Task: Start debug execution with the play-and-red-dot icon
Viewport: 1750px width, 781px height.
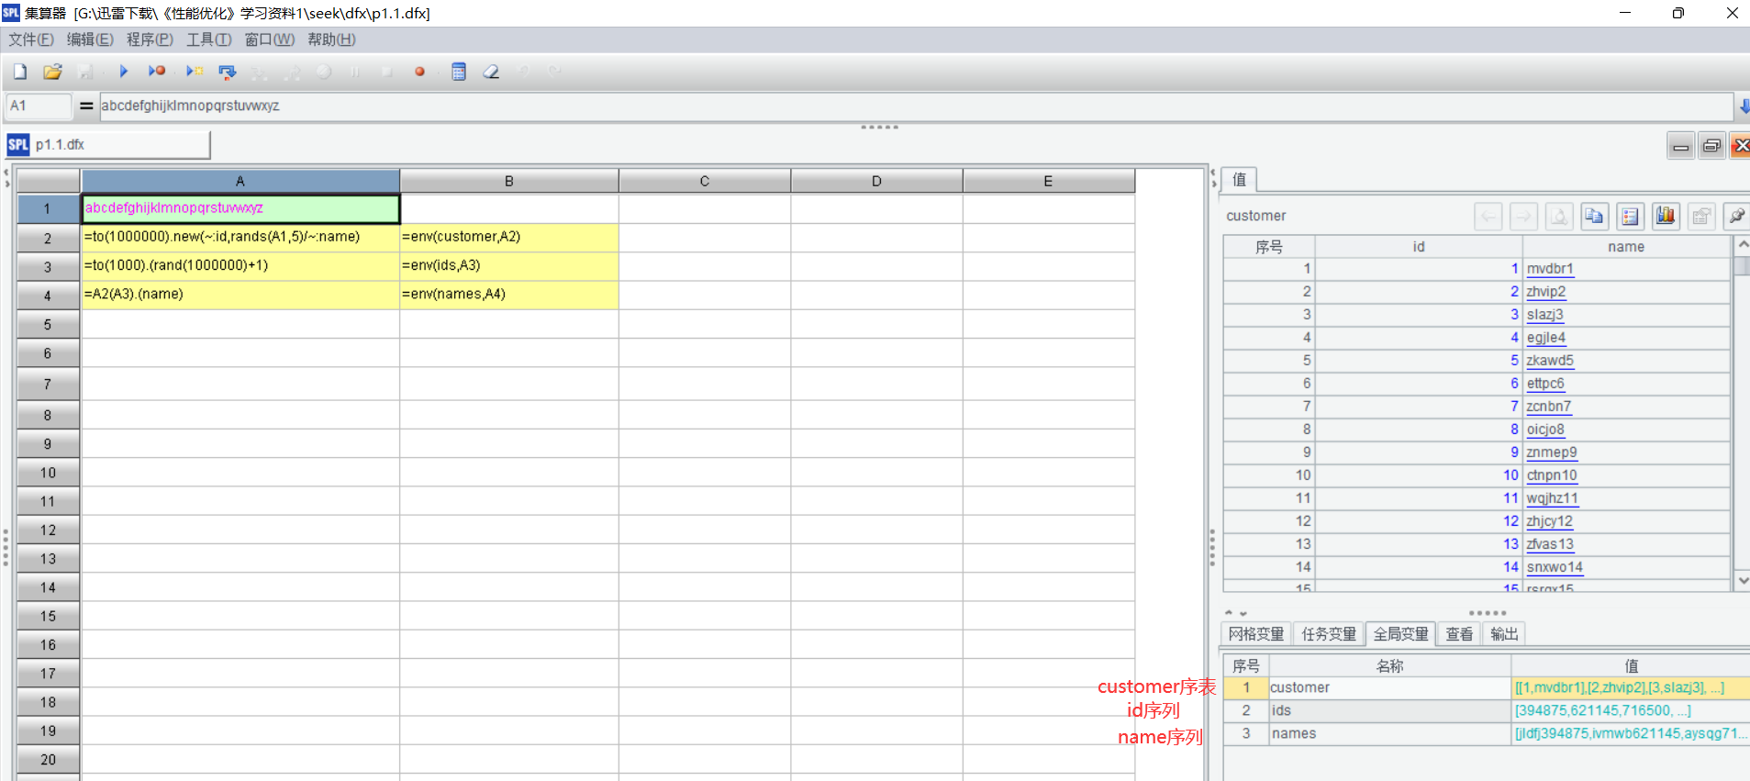Action: coord(157,72)
